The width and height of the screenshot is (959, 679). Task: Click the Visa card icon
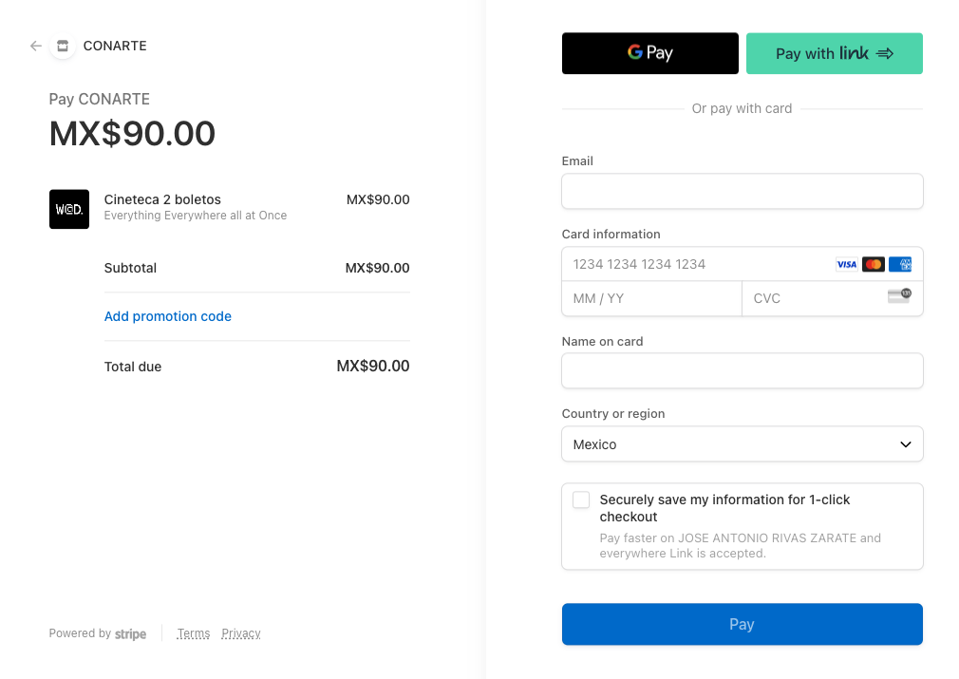coord(846,265)
